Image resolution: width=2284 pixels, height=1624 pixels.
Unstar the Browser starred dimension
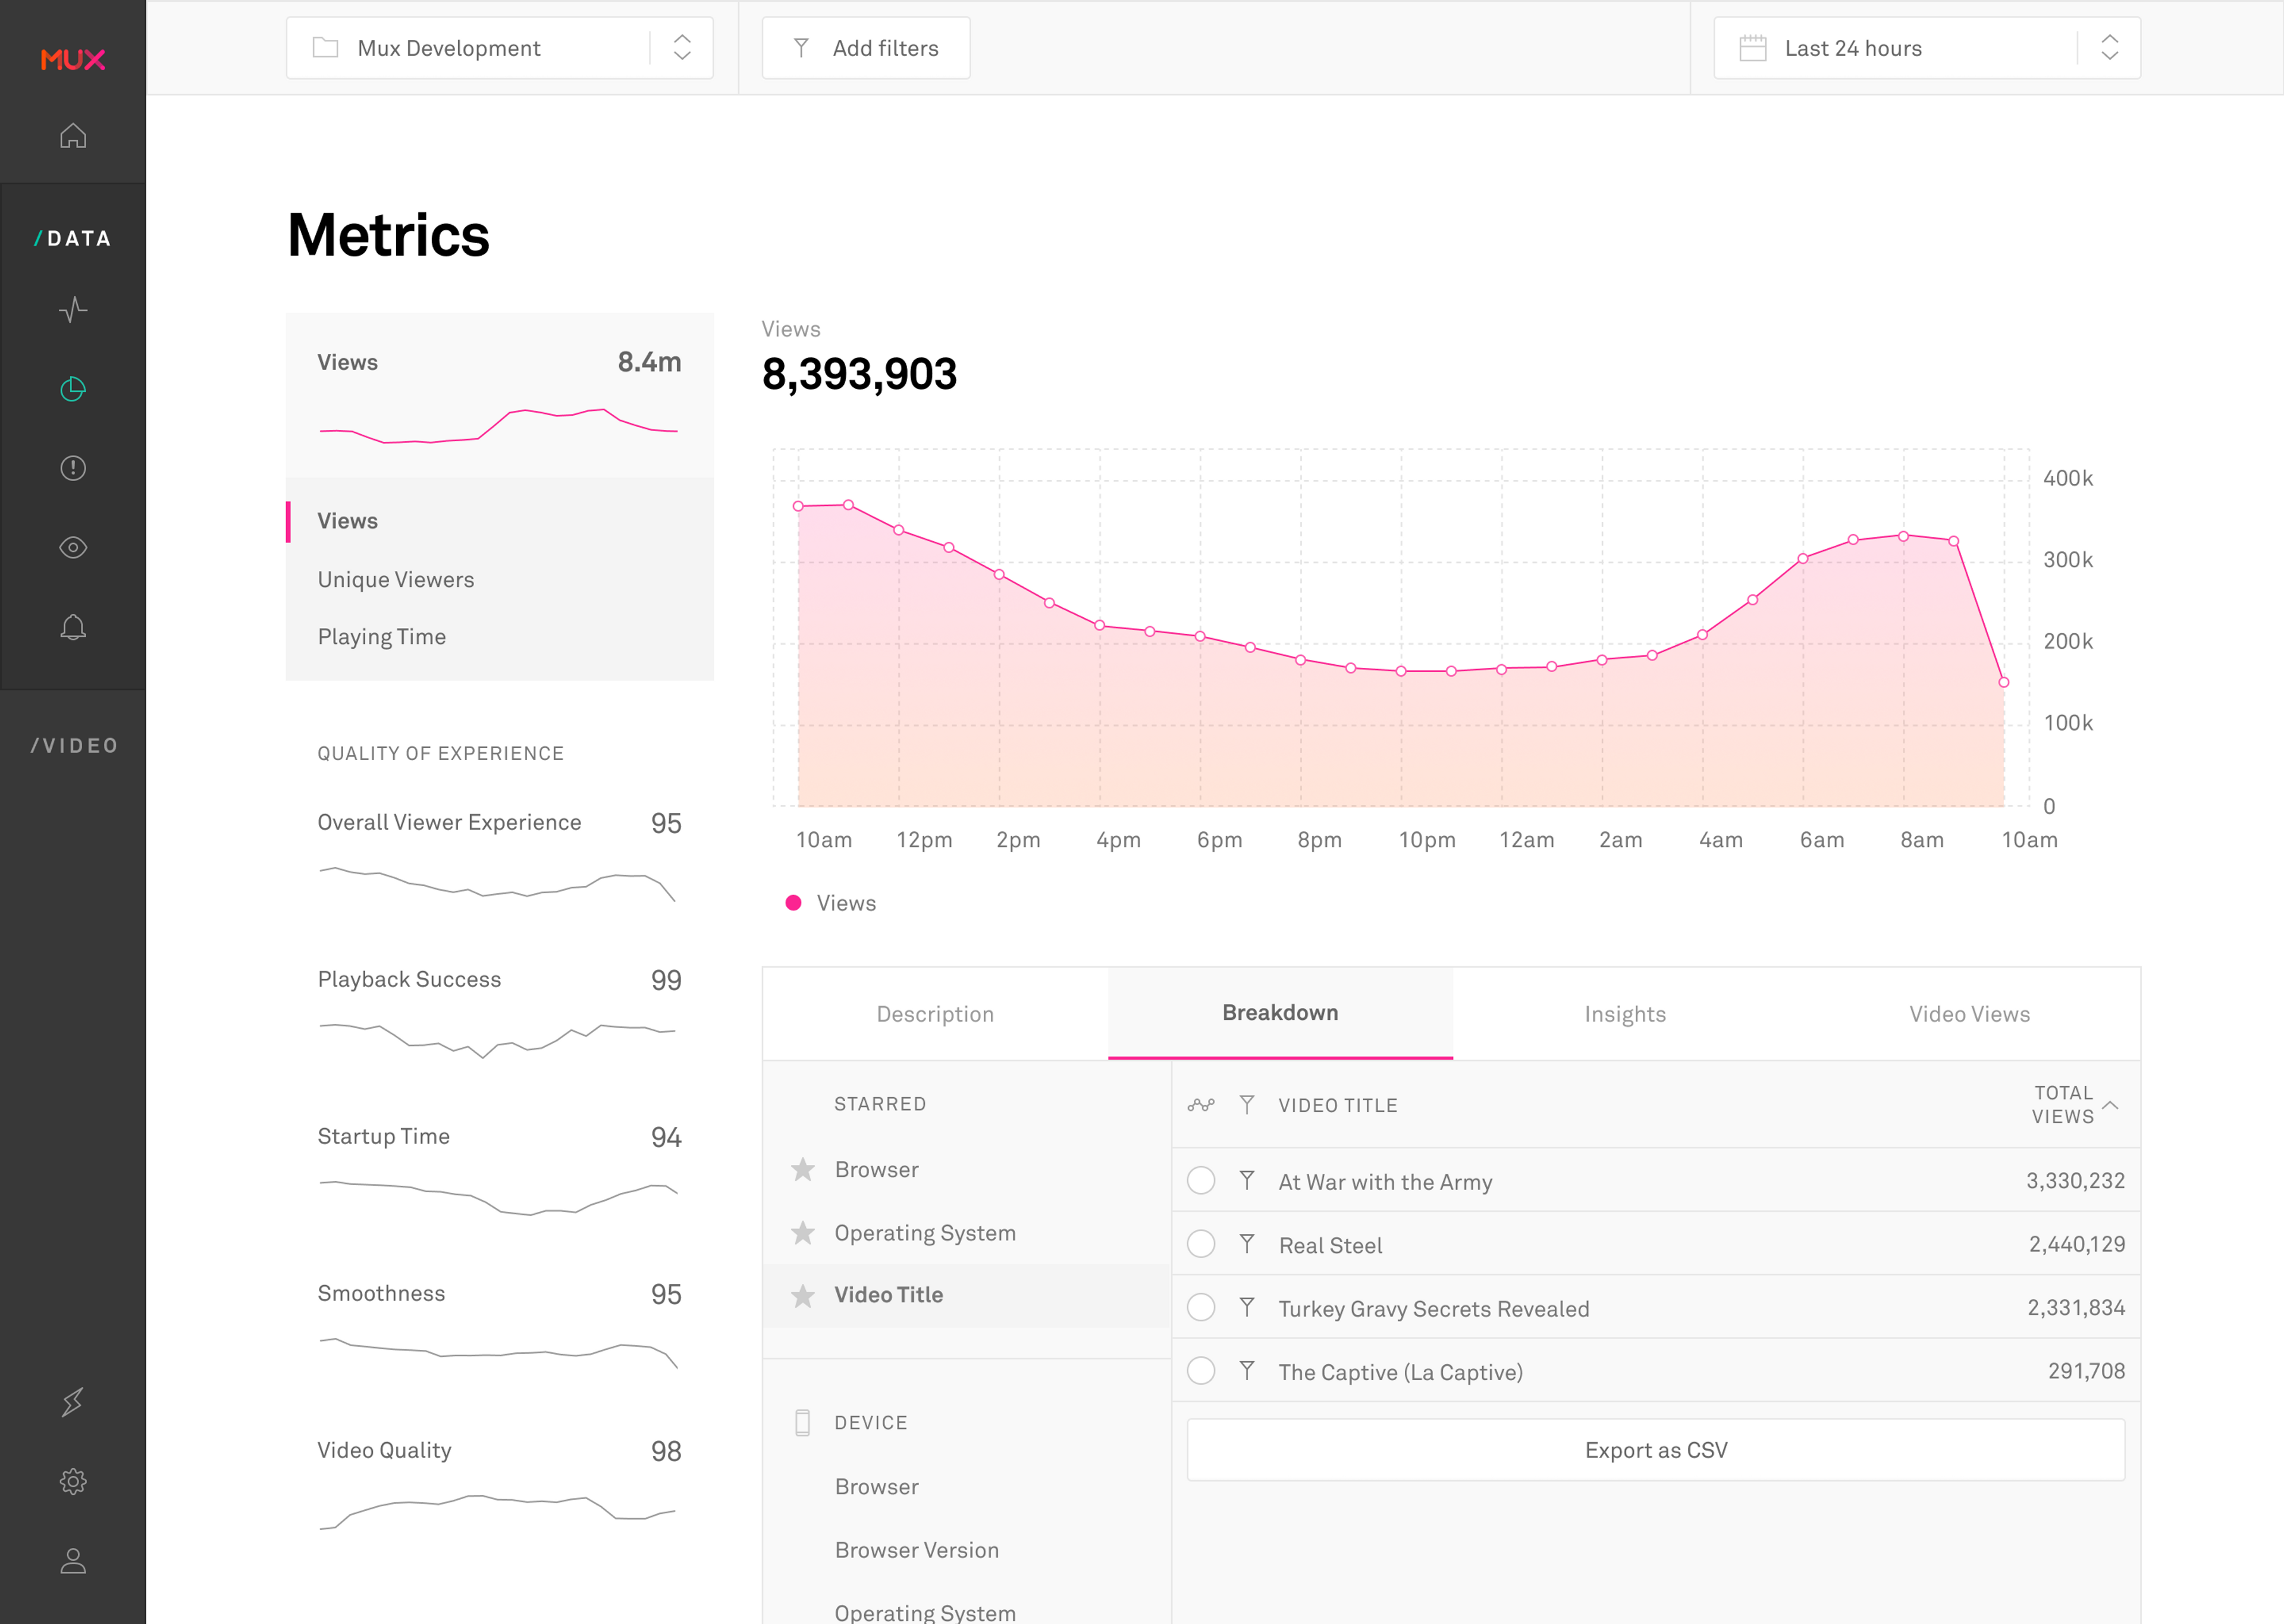point(803,1169)
